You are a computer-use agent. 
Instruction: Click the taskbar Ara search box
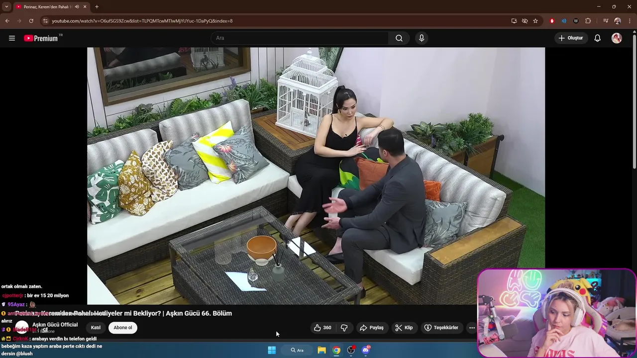click(x=297, y=350)
